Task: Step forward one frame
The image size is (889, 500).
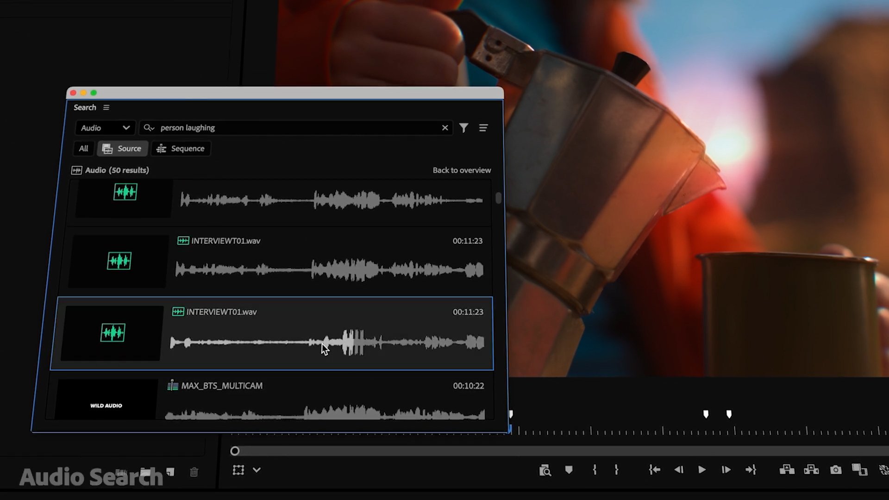Action: [x=726, y=470]
